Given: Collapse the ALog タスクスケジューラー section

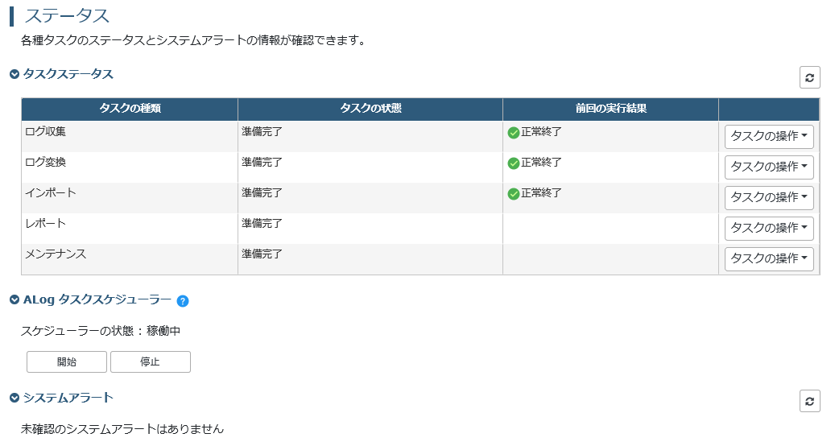Looking at the screenshot, I should [14, 299].
